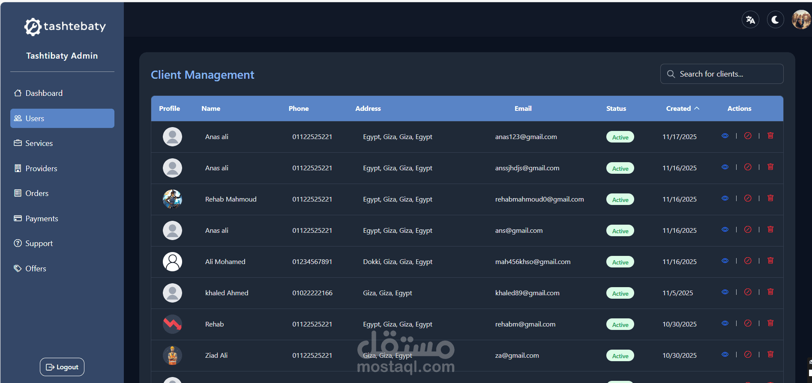View client ans@gmail.com eye icon
The width and height of the screenshot is (812, 383).
(725, 229)
